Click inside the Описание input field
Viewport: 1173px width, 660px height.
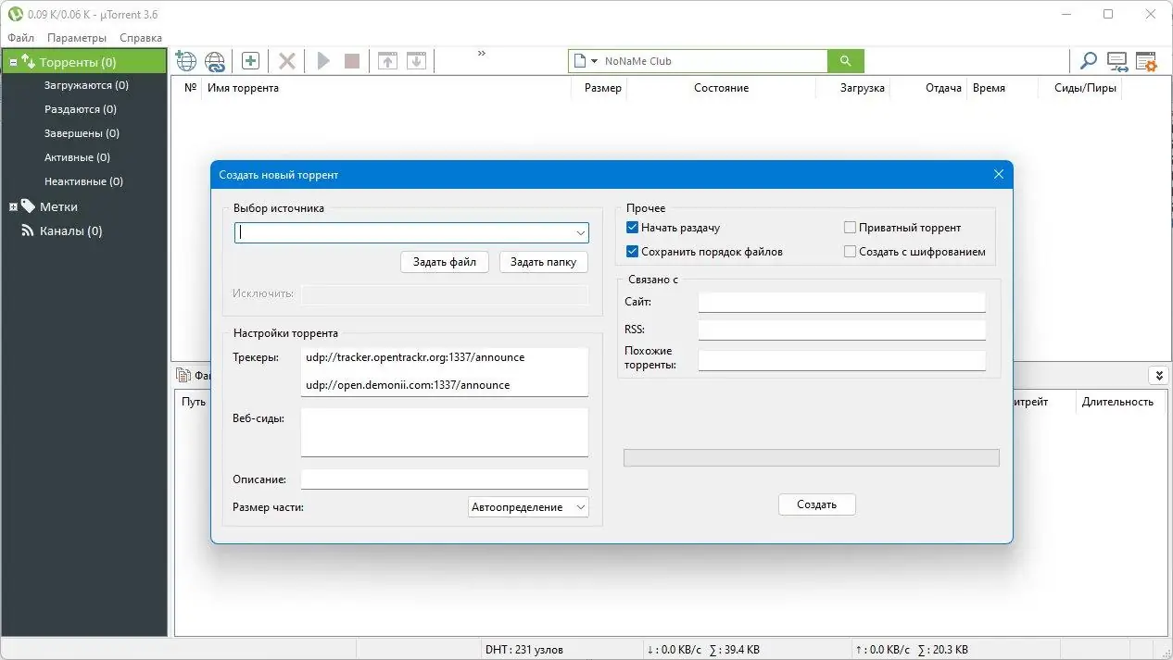pos(444,479)
